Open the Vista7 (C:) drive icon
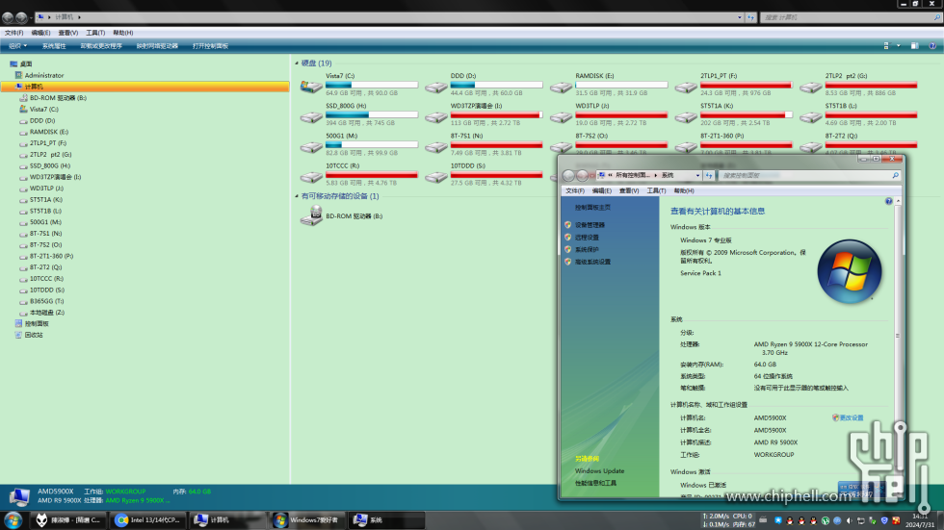The image size is (944, 530). 311,87
